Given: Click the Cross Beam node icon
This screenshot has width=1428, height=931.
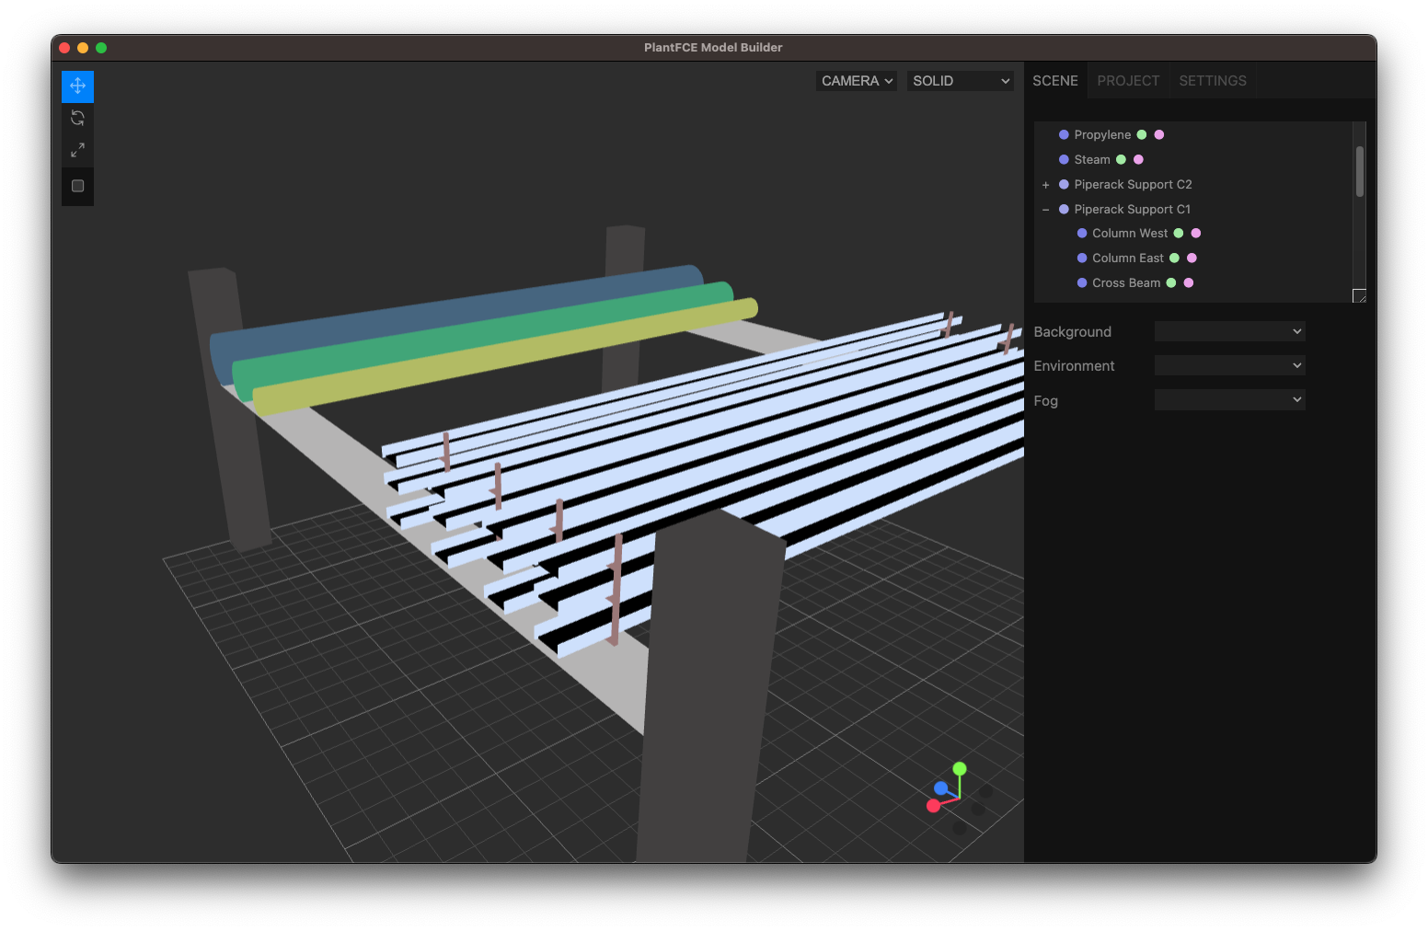Looking at the screenshot, I should 1080,282.
